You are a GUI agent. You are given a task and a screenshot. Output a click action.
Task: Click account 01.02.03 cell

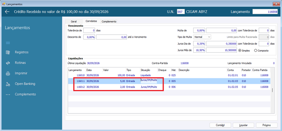[233, 81]
